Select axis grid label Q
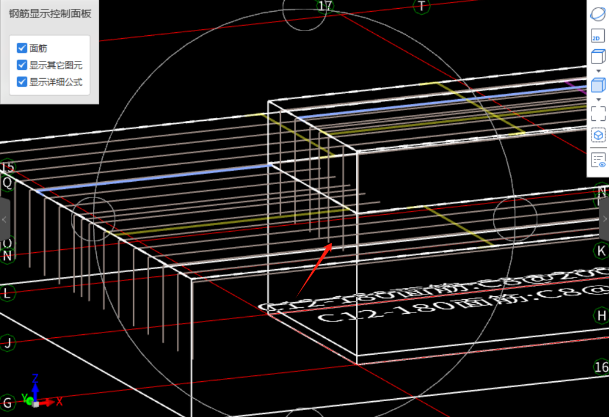609x417 pixels. pos(7,182)
